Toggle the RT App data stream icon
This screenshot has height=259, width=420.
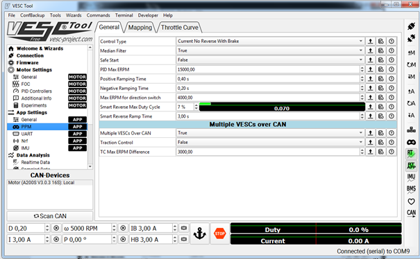[x=411, y=166]
